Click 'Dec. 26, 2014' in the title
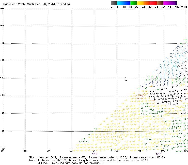 [45, 4]
